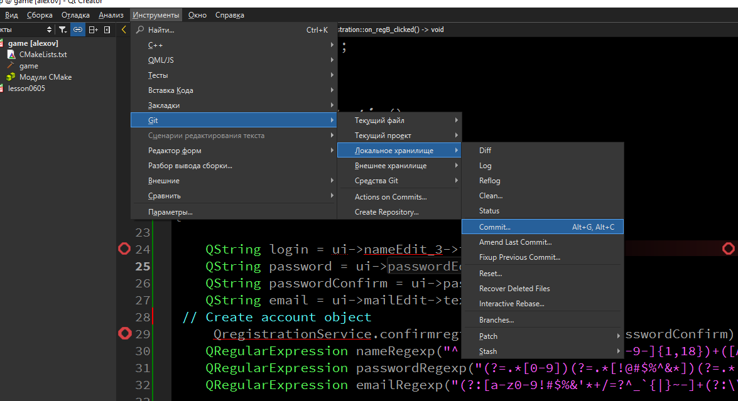Toggle synchronize with editor link icon
The height and width of the screenshot is (401, 738).
(78, 29)
